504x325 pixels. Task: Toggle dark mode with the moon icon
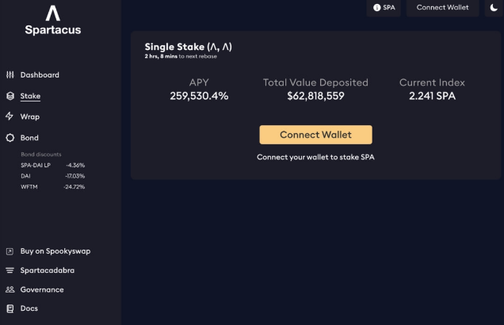click(494, 7)
